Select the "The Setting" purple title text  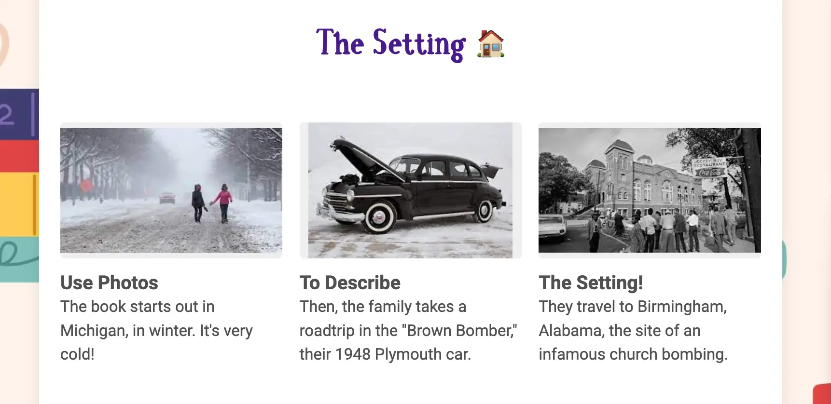(391, 43)
